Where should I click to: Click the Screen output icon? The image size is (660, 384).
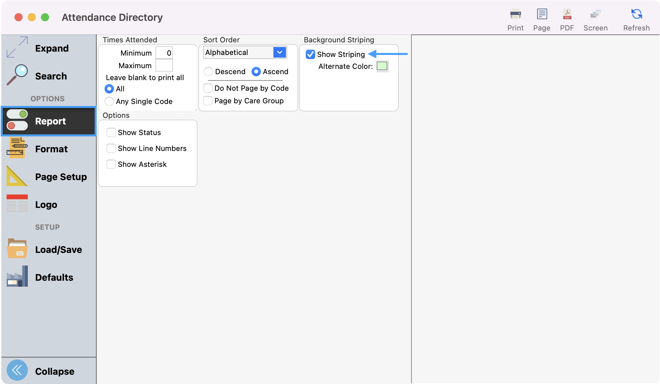(595, 15)
